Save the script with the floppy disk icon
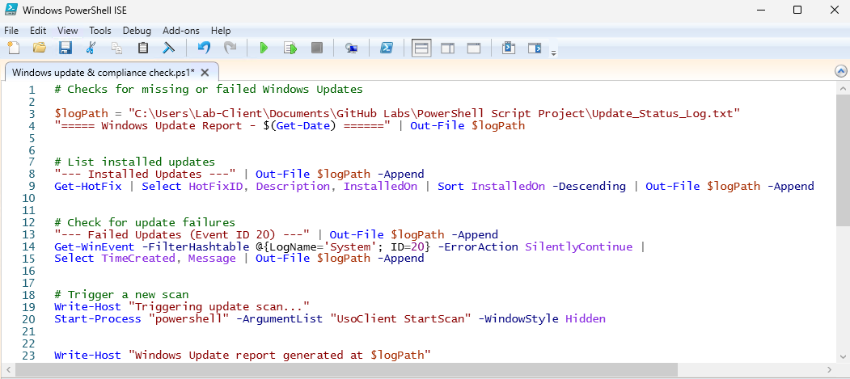The width and height of the screenshot is (850, 379). 65,48
